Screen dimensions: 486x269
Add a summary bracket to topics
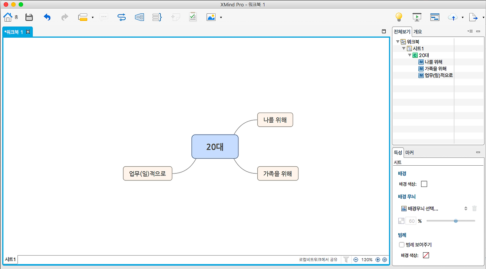(x=157, y=17)
